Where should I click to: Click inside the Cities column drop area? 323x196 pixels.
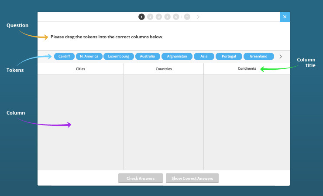tap(81, 122)
